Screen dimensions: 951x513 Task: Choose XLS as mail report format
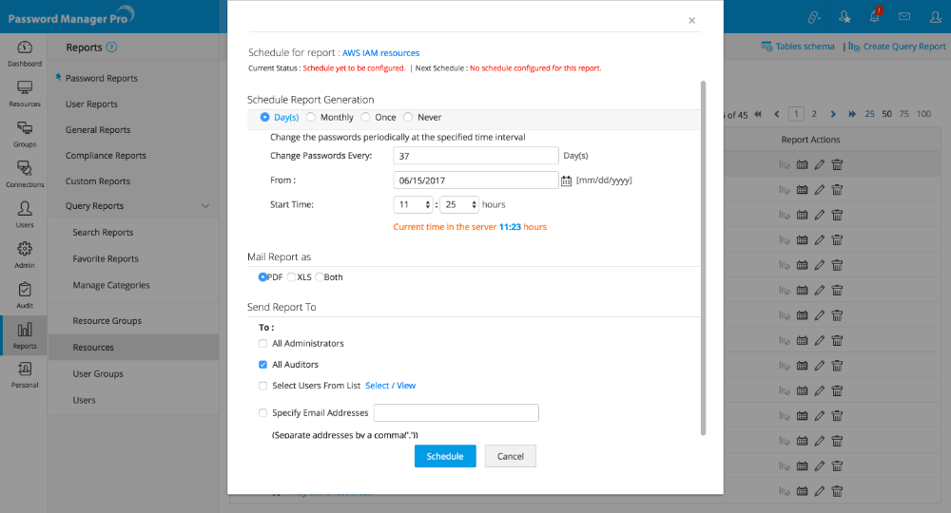point(291,277)
